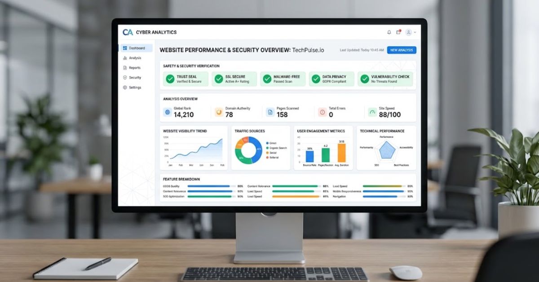Click the TechPulse.io site name
539x282 pixels.
pos(308,50)
